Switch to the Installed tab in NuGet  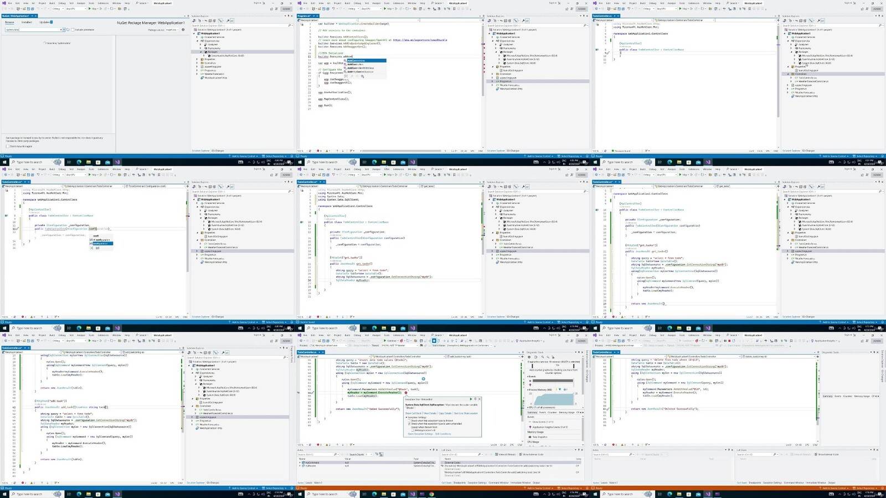coord(27,22)
